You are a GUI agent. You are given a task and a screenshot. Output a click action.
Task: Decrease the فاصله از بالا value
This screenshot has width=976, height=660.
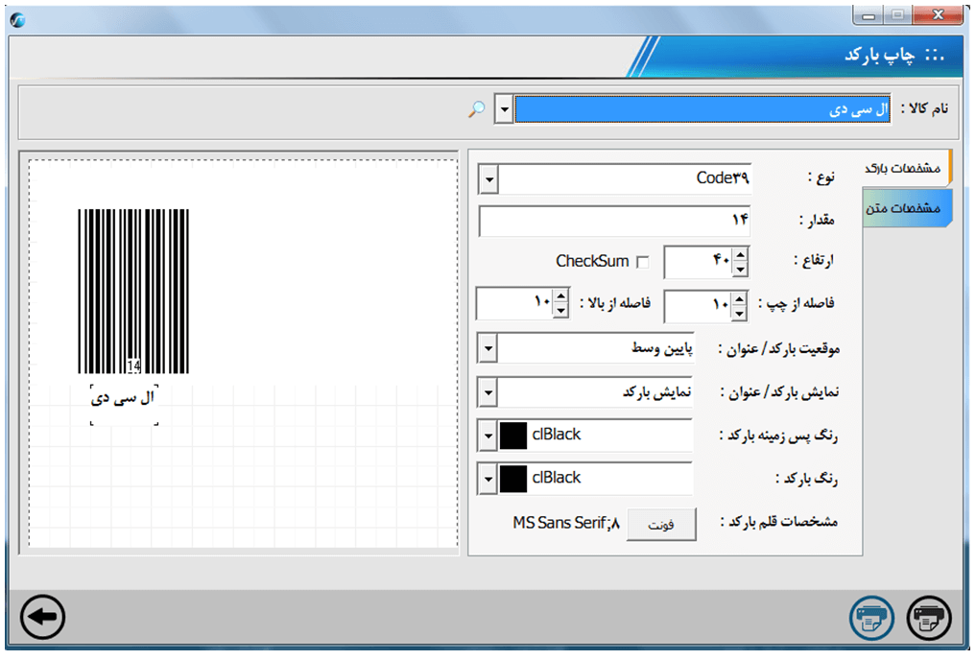pyautogui.click(x=560, y=311)
